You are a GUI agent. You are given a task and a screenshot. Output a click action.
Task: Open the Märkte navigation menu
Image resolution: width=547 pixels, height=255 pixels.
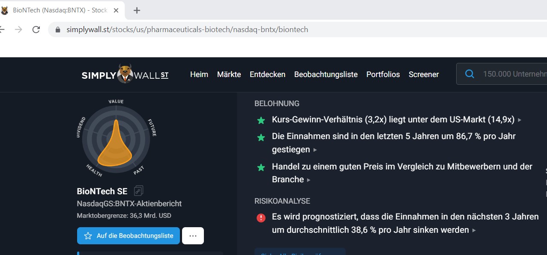(x=229, y=74)
